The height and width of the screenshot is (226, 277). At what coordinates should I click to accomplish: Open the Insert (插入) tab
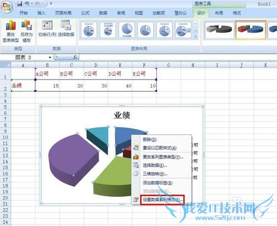point(41,13)
